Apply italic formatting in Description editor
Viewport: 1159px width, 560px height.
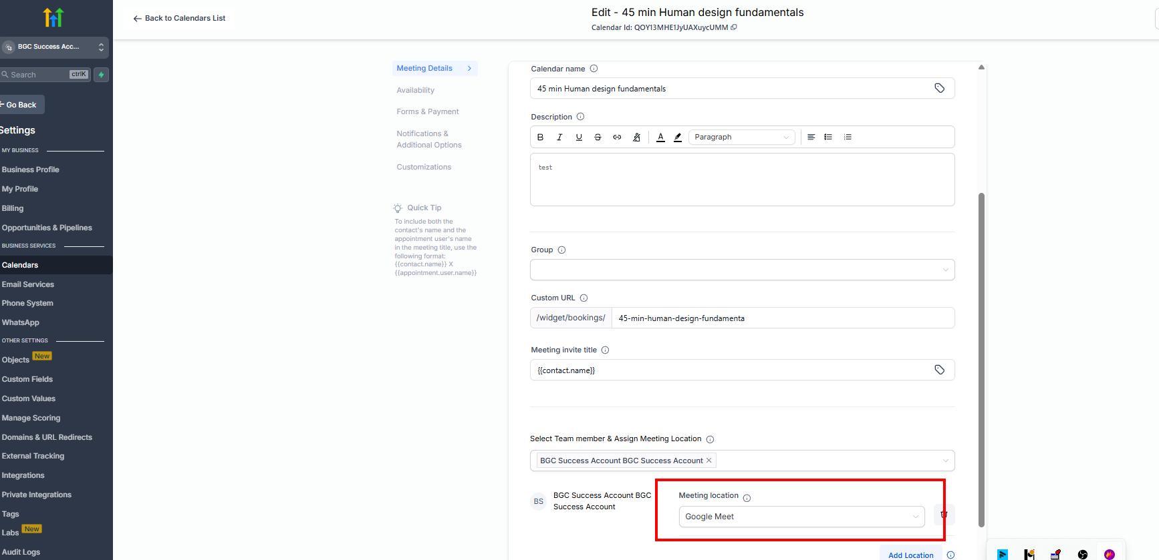click(559, 137)
